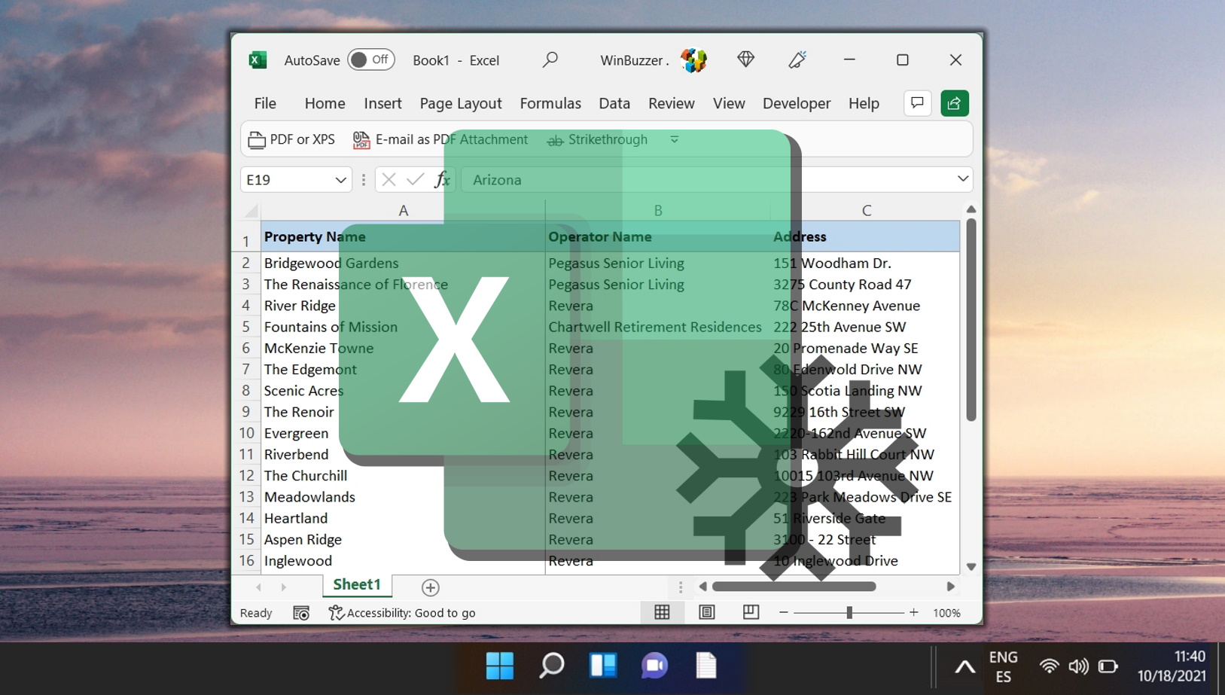Click previous sheet navigation arrow
Image resolution: width=1225 pixels, height=695 pixels.
point(259,587)
